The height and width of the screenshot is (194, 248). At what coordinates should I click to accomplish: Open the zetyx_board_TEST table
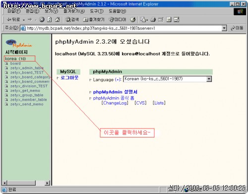[x=27, y=72]
